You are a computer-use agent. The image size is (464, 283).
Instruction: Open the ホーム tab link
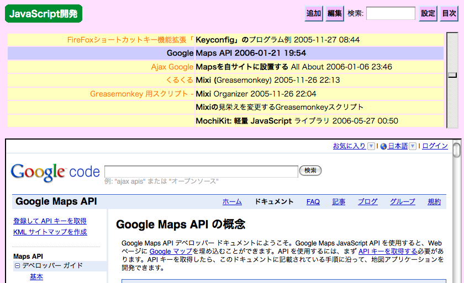tap(232, 202)
